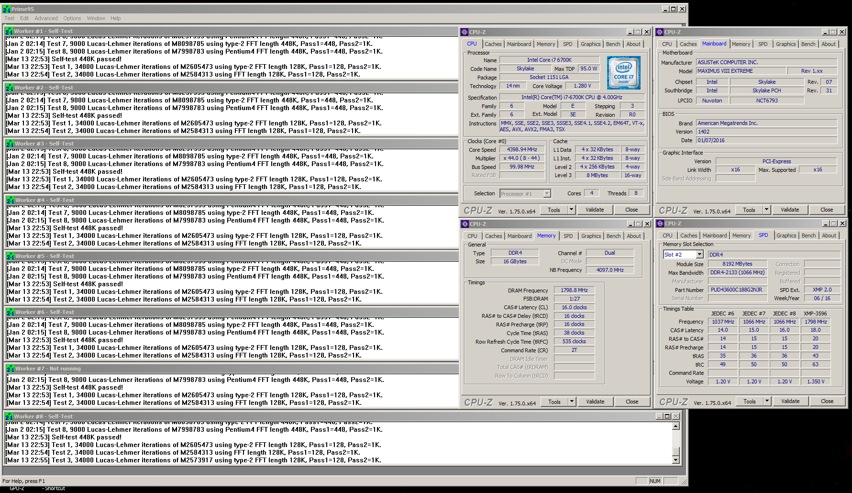Click the Worker #8 vertical scrollbar thumb
Image resolution: width=852 pixels, height=493 pixels.
676,450
